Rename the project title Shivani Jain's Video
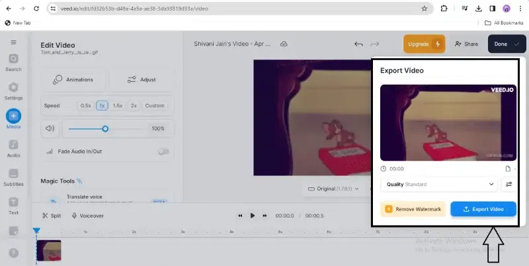Screen dimensions: 529x266 (232, 44)
